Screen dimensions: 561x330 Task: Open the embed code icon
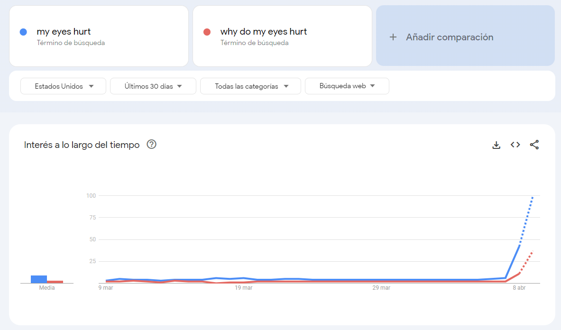[515, 145]
